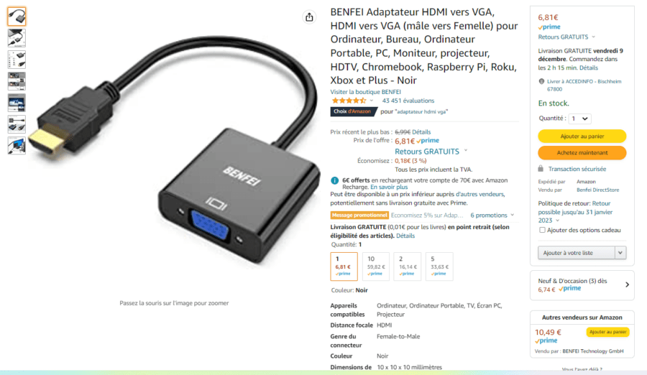Image resolution: width=647 pixels, height=375 pixels.
Task: Click the lock icon beside Transaction sécurisée
Action: (x=541, y=168)
